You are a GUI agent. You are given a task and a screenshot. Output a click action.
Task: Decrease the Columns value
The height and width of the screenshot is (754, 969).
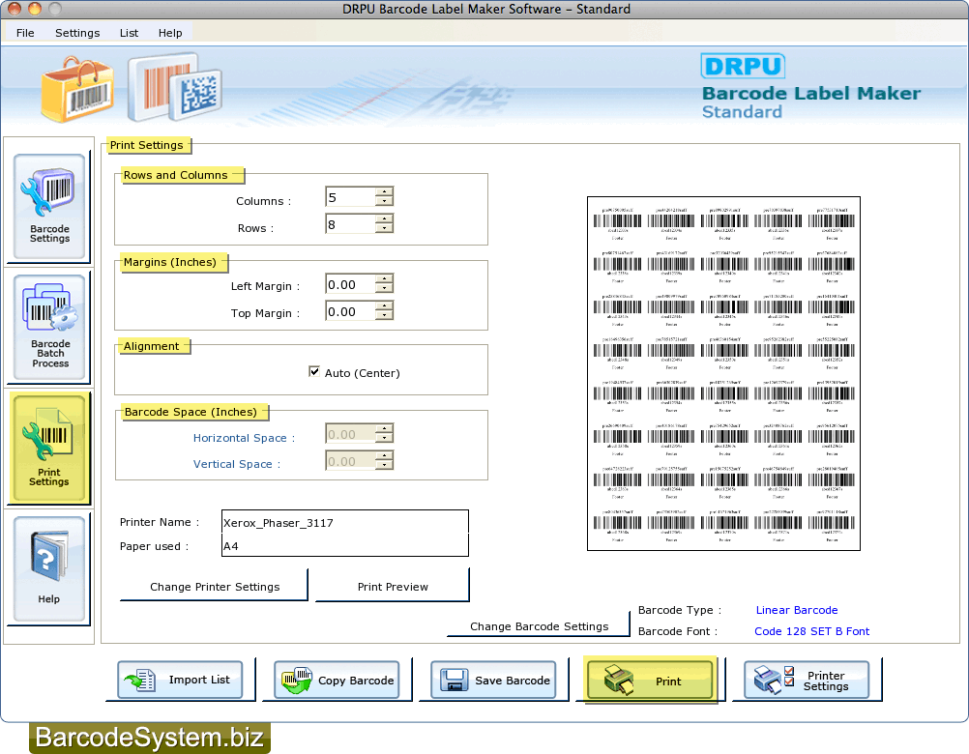[384, 201]
